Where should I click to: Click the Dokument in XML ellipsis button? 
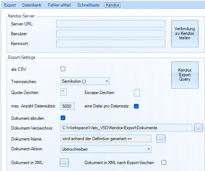point(64,163)
